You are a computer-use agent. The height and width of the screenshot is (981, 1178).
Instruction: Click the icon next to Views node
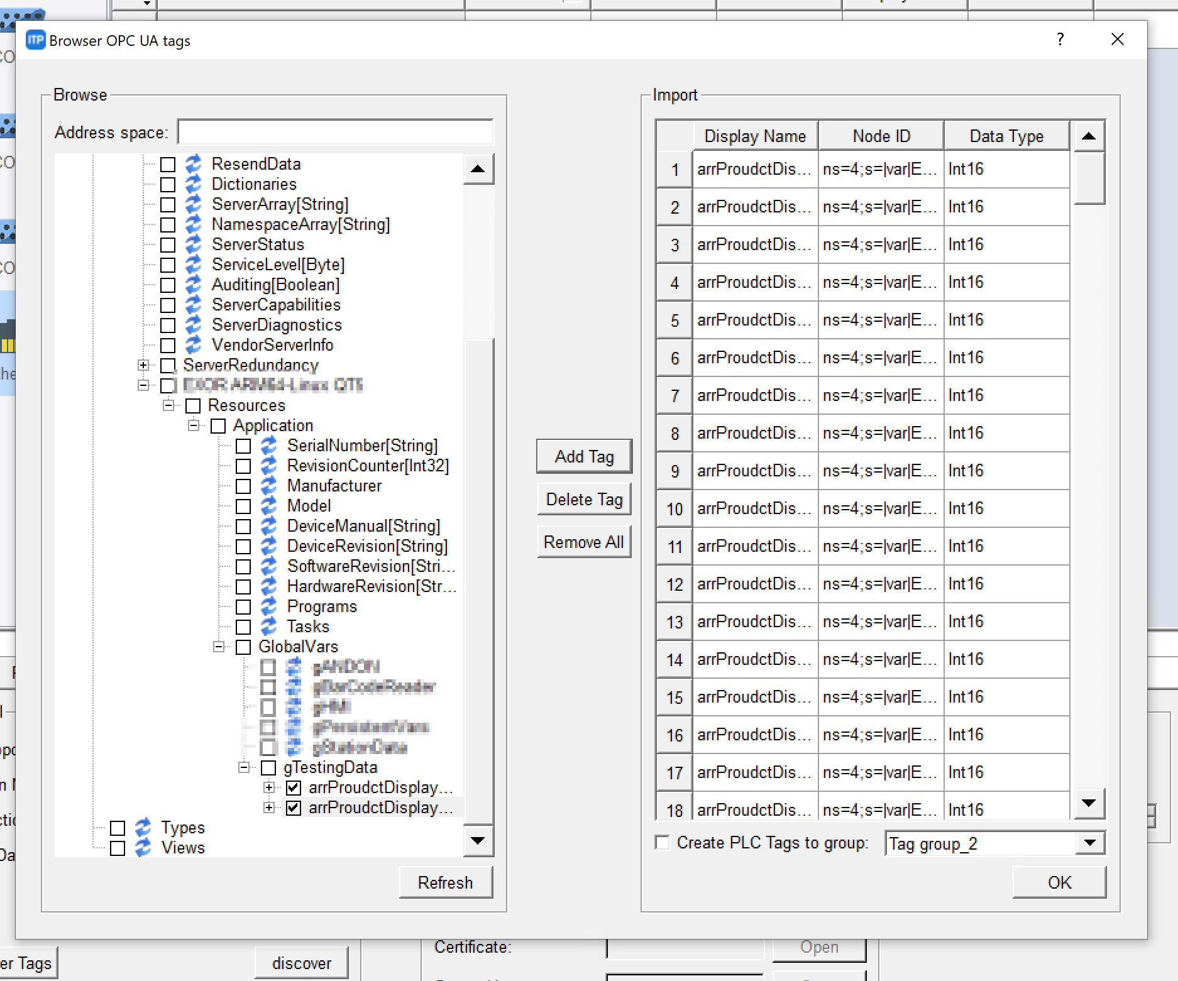tap(143, 848)
